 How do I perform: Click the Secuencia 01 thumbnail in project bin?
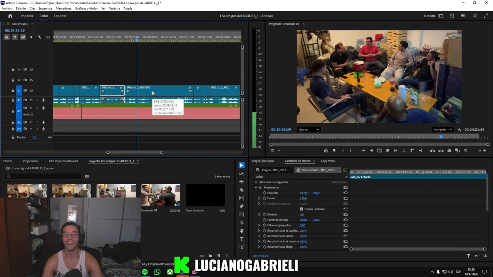pyautogui.click(x=161, y=195)
